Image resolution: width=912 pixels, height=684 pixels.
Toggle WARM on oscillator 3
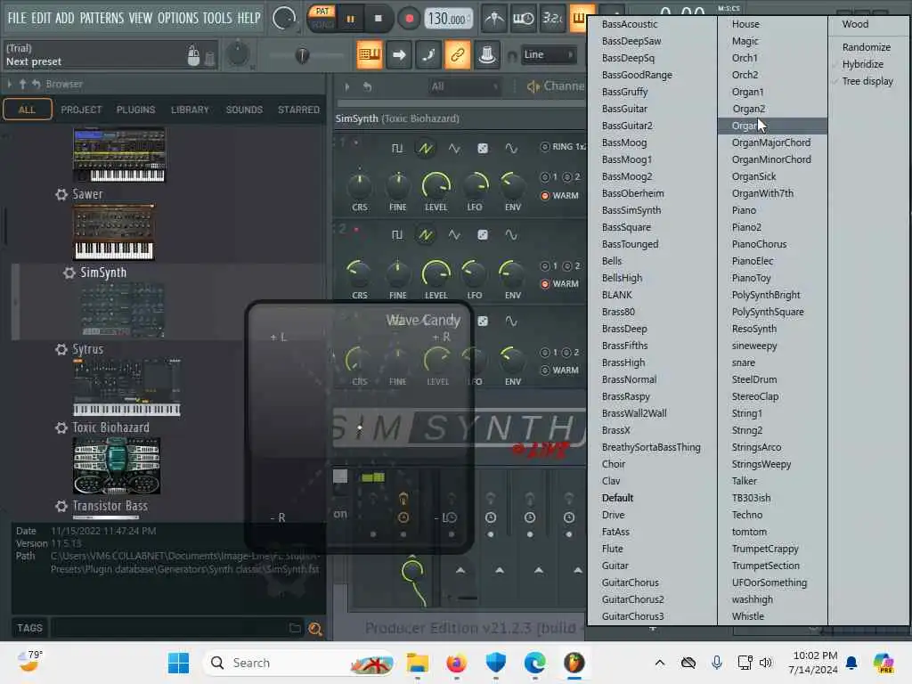click(545, 370)
